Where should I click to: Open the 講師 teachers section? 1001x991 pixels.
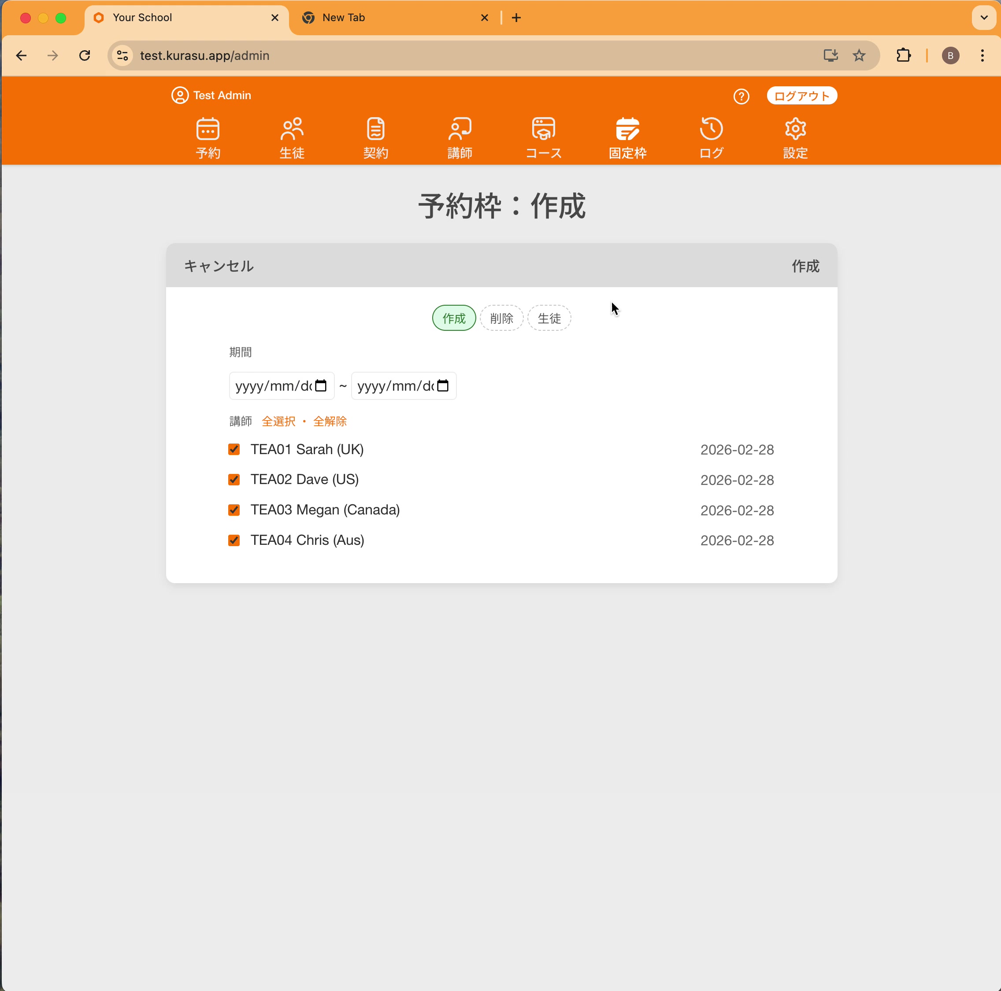click(460, 137)
